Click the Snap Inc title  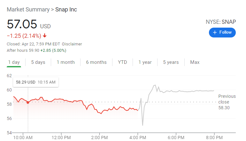(x=66, y=10)
